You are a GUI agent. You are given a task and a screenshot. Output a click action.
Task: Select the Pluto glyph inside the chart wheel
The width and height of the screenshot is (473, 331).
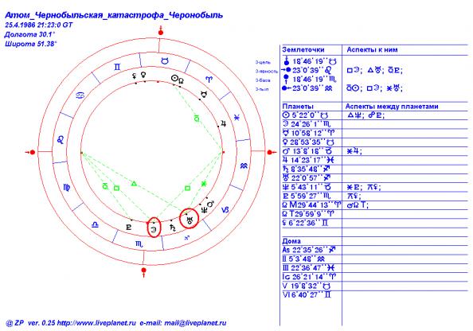coord(129,228)
